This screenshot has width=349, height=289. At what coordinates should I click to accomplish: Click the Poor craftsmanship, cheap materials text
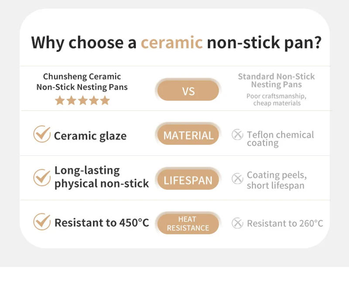click(x=276, y=100)
